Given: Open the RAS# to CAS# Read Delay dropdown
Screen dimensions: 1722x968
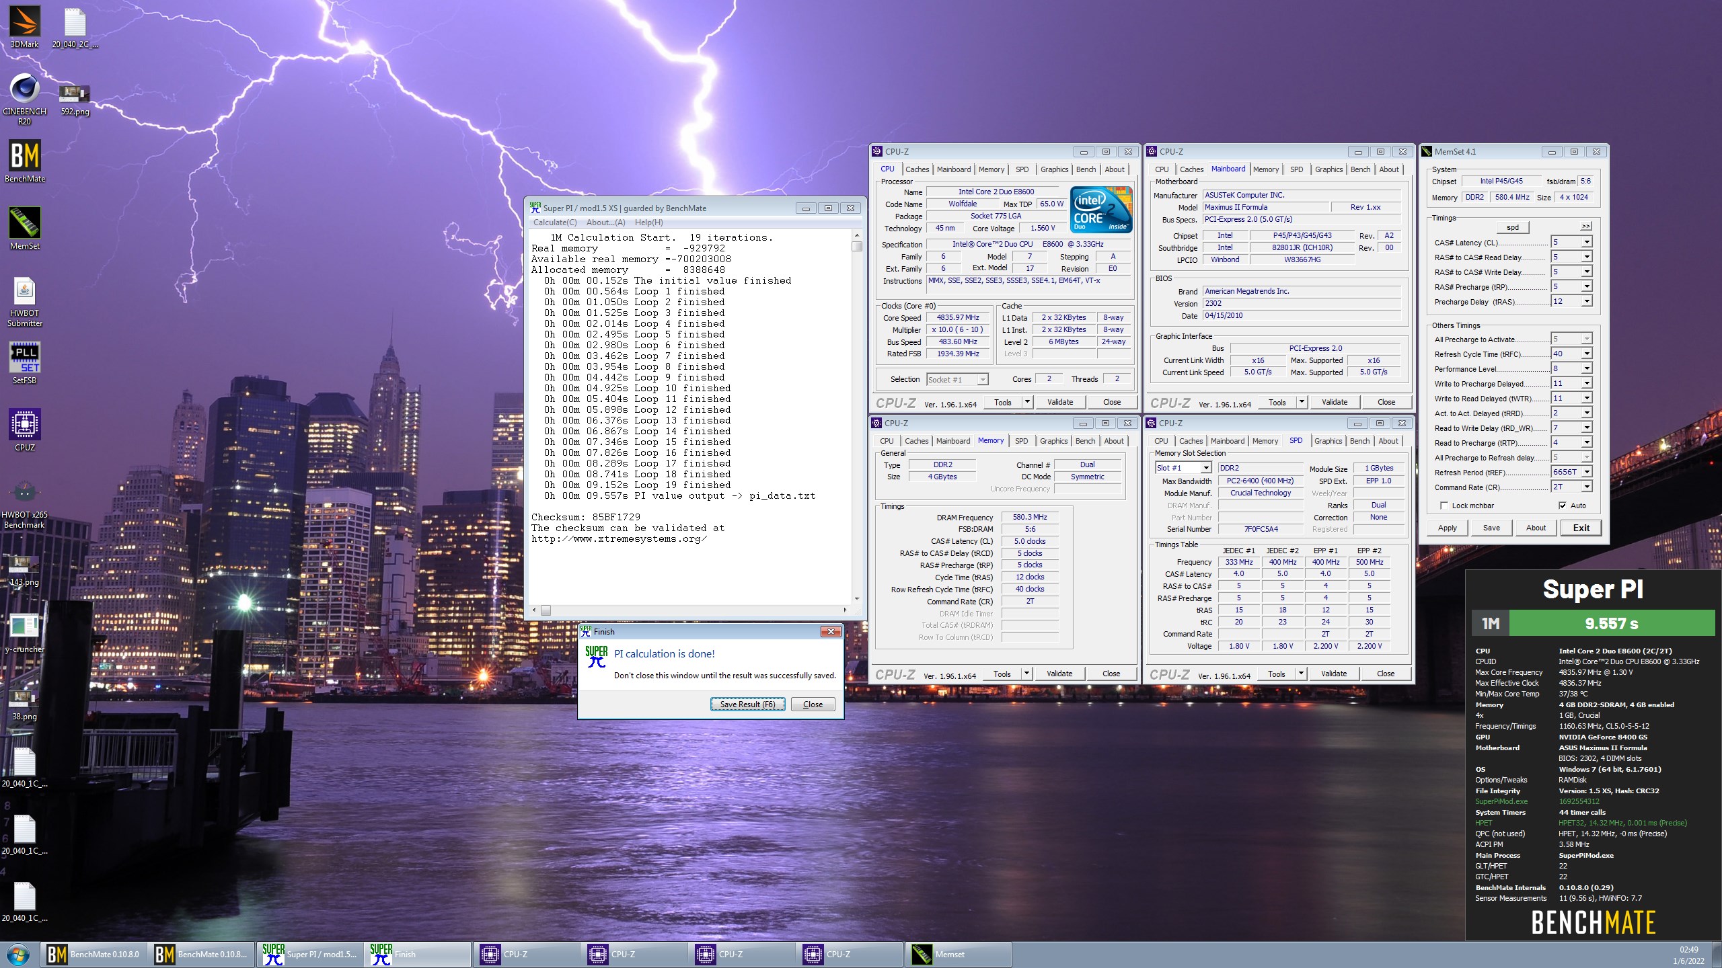Looking at the screenshot, I should pos(1586,257).
